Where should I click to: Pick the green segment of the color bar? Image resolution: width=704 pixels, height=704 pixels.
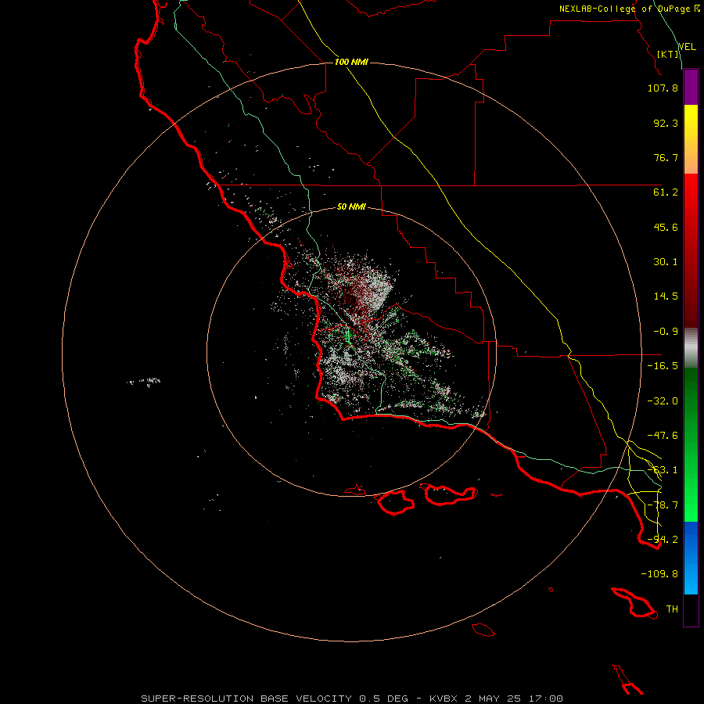[x=691, y=444]
